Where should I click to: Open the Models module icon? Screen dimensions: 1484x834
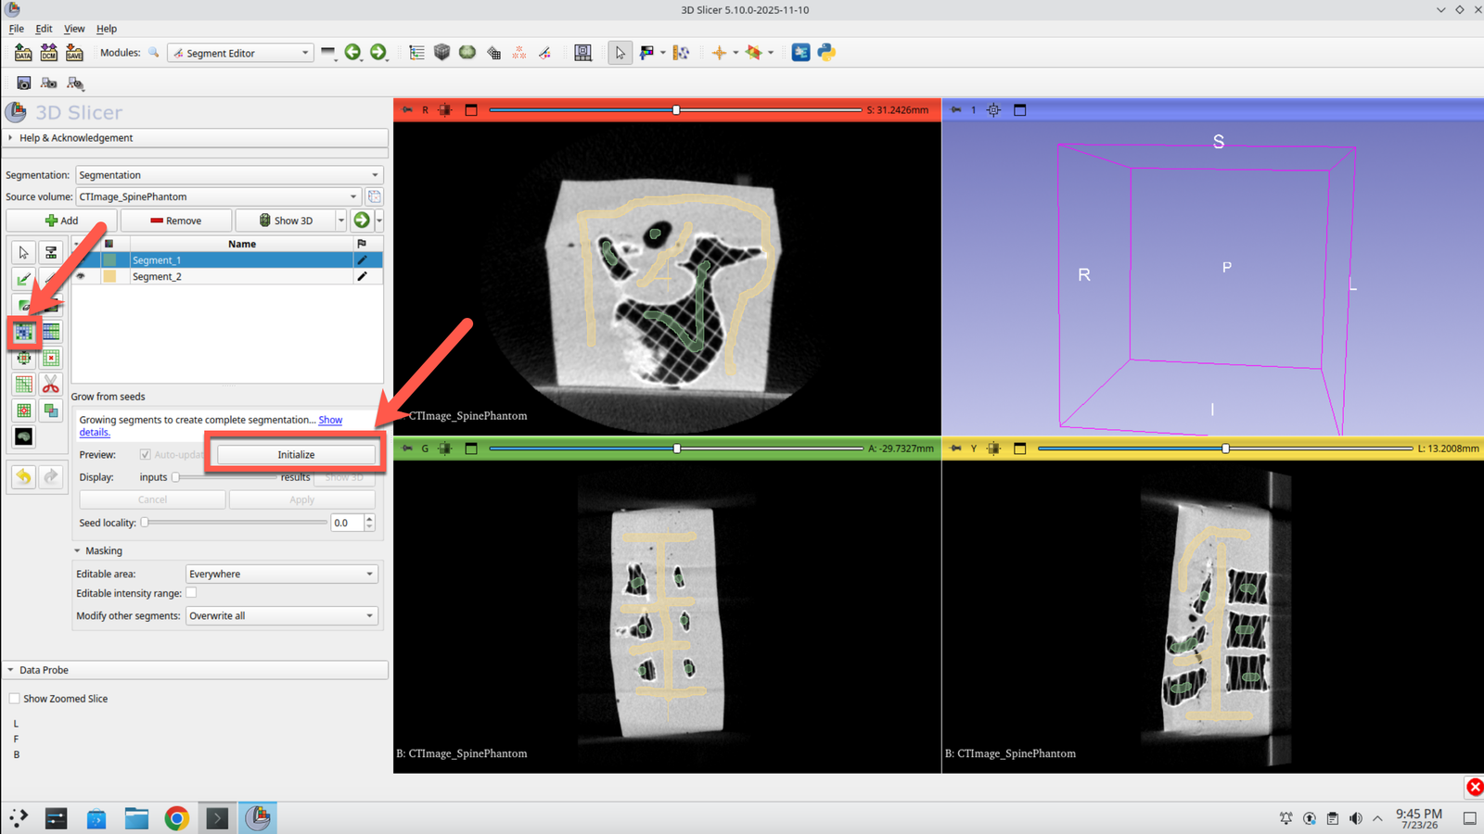467,53
